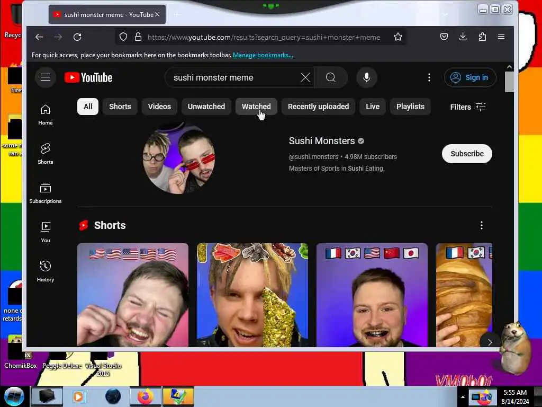Close the sushi monster meme tab

tap(157, 14)
